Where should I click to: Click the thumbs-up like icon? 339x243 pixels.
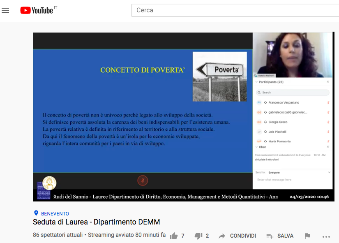pyautogui.click(x=174, y=236)
